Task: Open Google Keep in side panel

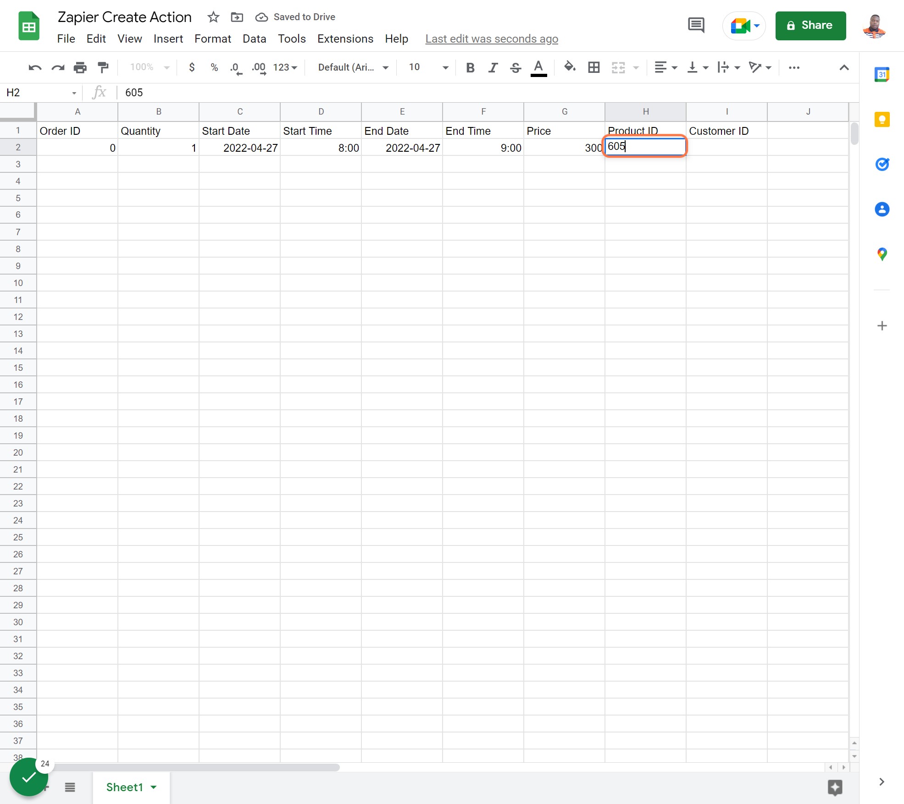Action: [x=882, y=120]
